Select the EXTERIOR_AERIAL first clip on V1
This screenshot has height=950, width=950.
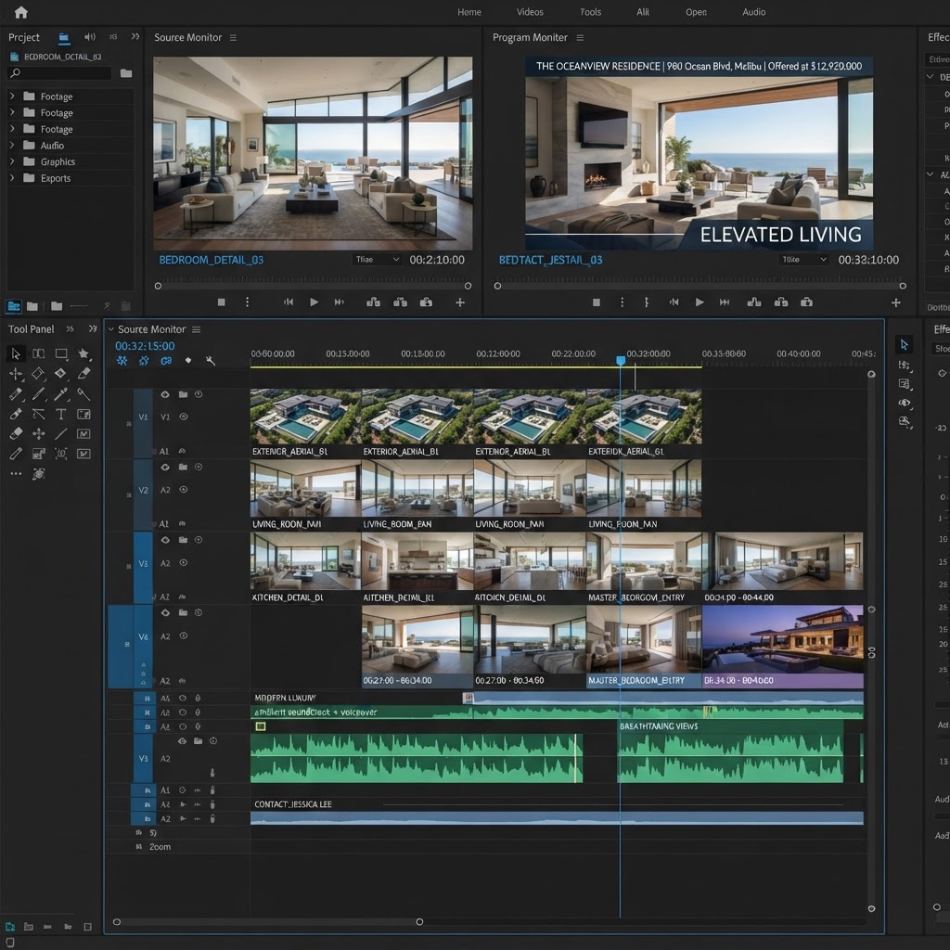point(305,423)
